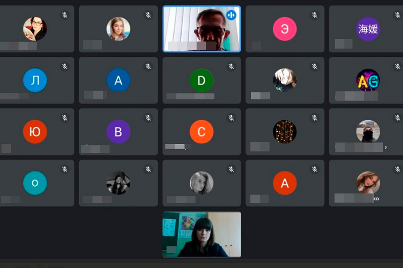Click muted mic on AG neon avatar tile
This screenshot has width=403, height=268.
398,67
